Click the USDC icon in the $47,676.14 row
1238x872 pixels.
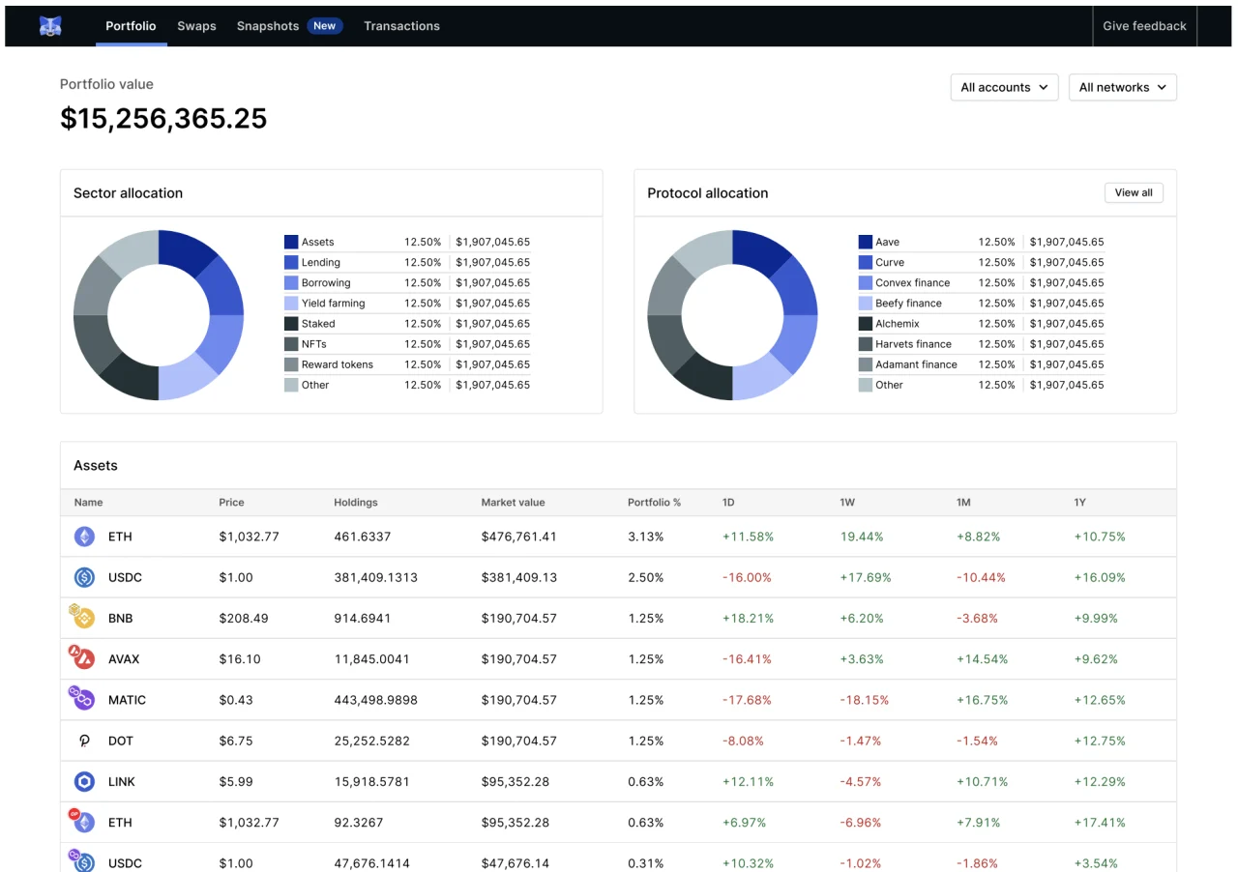pos(82,861)
